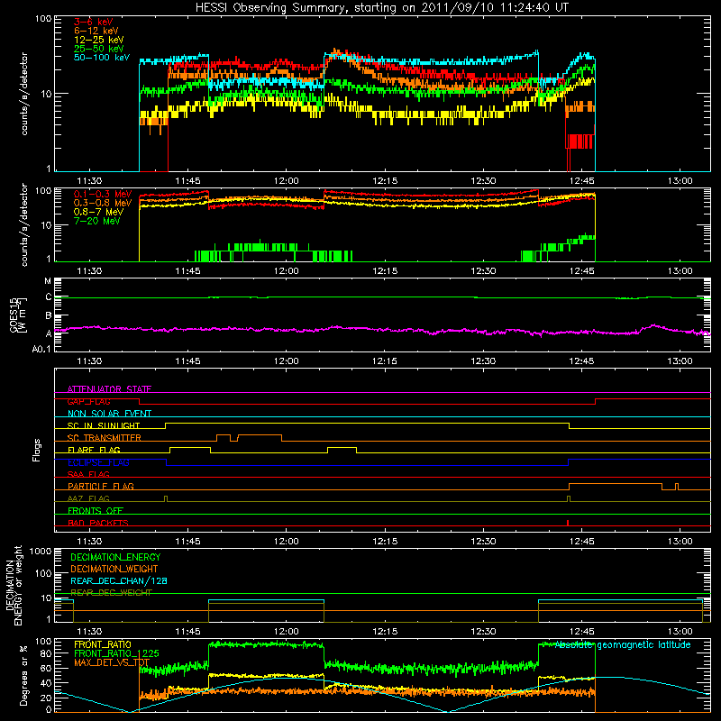721x721 pixels.
Task: Click the ATTENUATOR_STATE flag label
Action: (x=109, y=389)
